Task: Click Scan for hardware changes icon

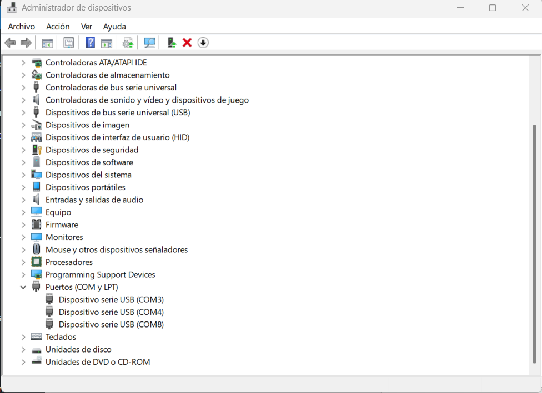Action: [x=149, y=43]
